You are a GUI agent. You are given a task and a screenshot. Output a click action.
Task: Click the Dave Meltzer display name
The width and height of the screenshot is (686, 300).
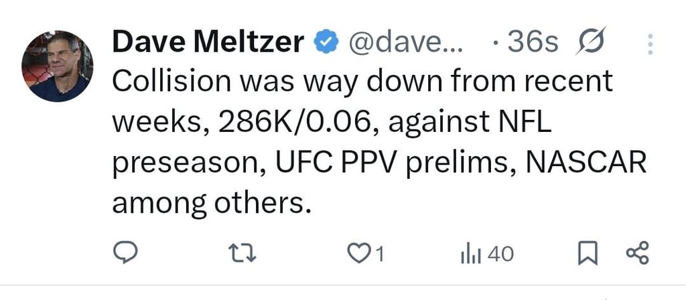(x=208, y=42)
